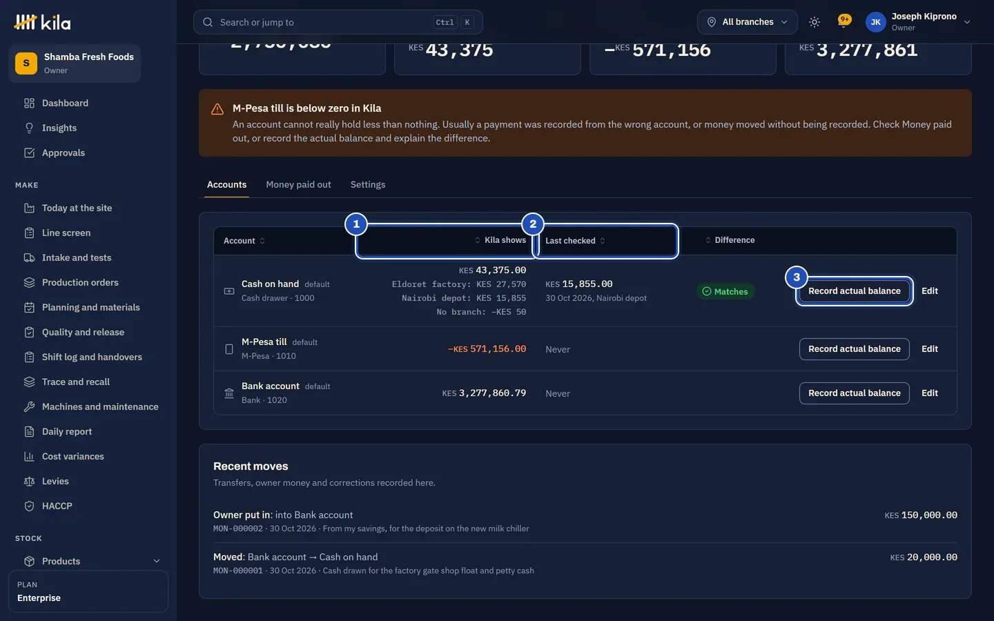Edit the Bank account row

930,393
